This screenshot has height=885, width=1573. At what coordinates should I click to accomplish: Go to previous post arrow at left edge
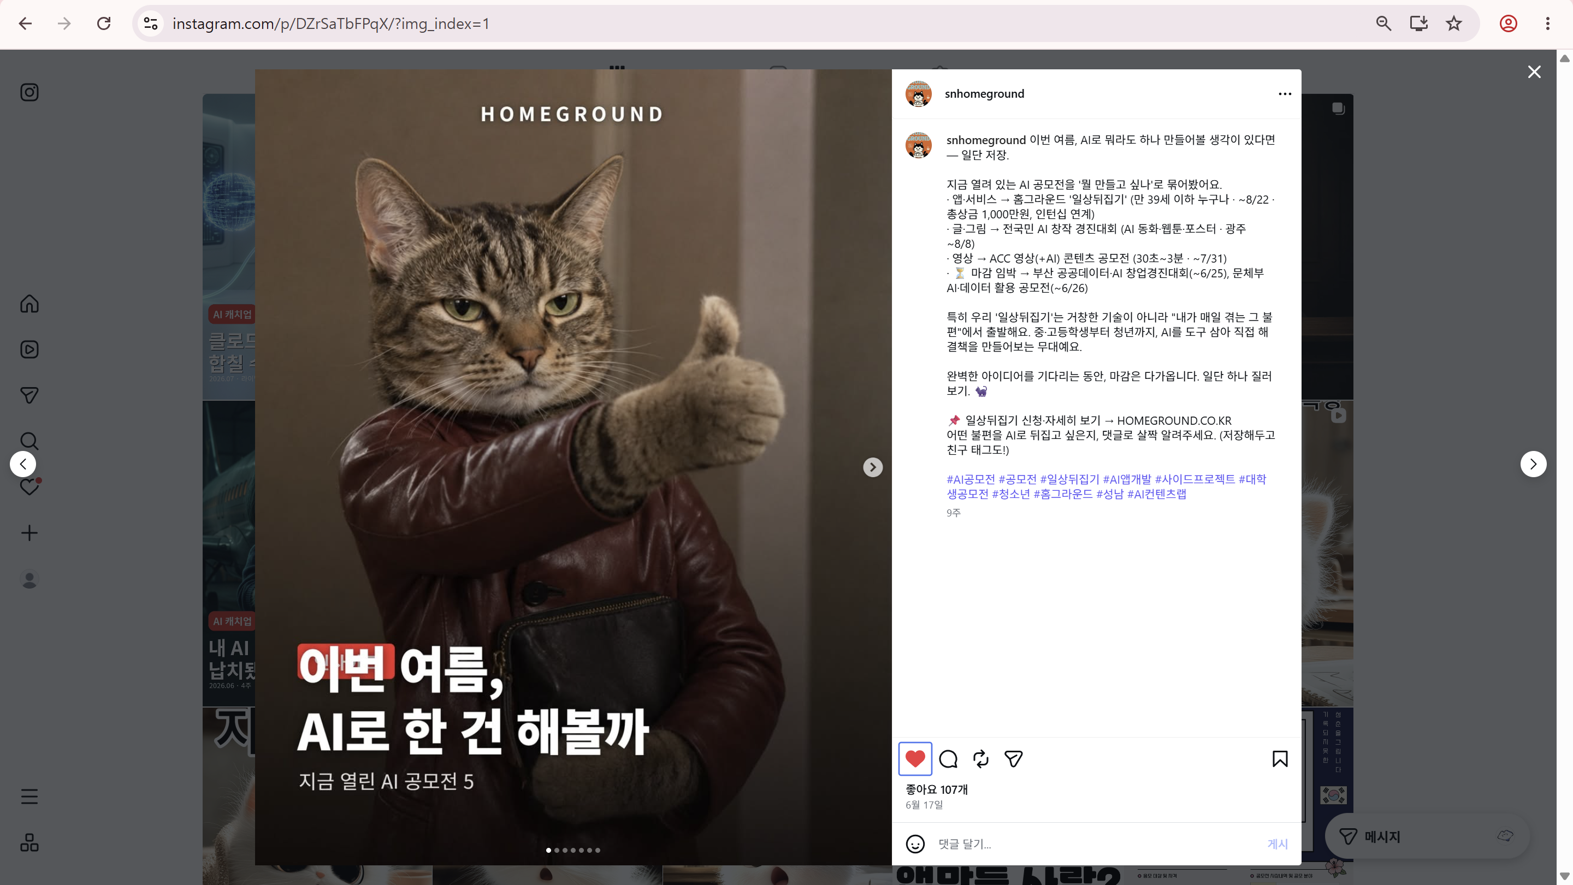click(x=23, y=464)
